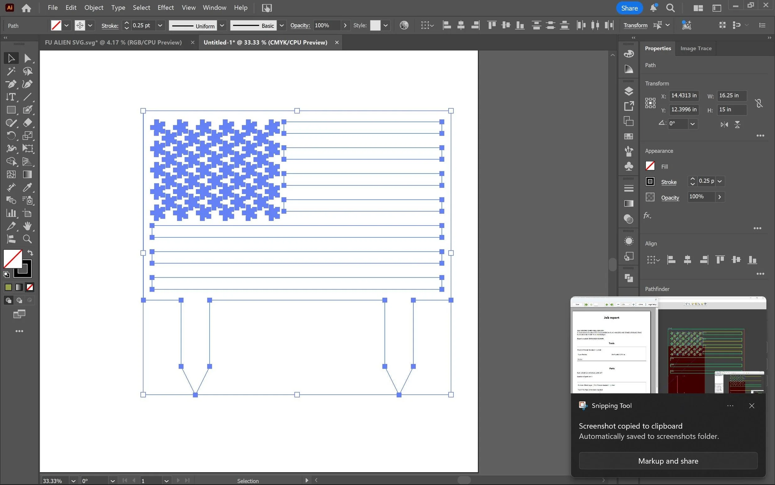Swap fill and stroke colors
Viewport: 775px width, 485px height.
30,253
